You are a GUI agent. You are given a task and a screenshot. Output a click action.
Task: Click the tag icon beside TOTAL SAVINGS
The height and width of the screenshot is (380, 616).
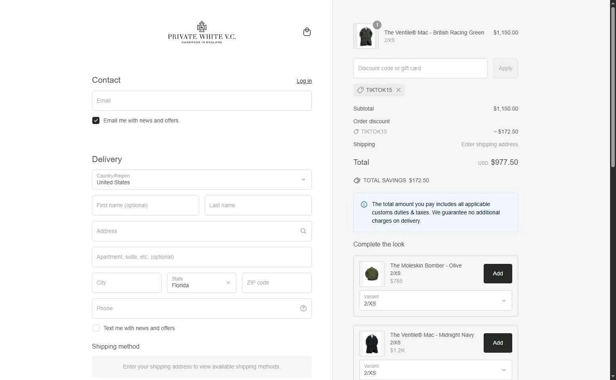tap(357, 180)
